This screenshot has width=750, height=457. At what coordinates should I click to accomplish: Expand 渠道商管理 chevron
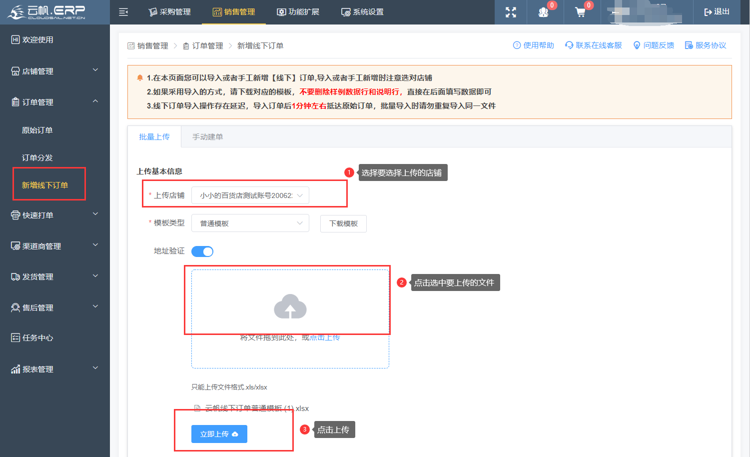(x=95, y=245)
